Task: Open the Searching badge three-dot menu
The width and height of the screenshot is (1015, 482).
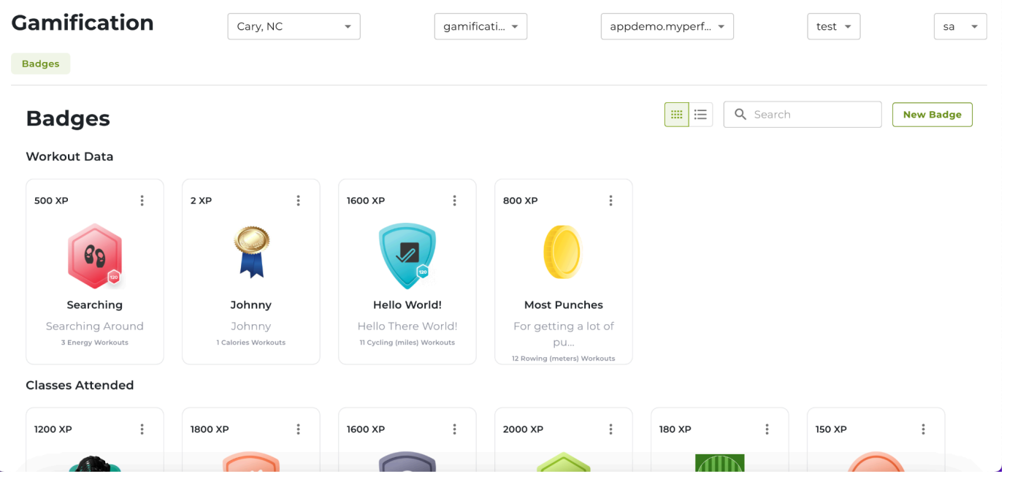Action: (x=142, y=201)
